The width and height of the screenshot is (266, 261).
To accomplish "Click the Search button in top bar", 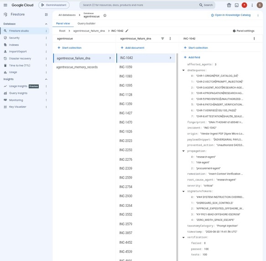I will pyautogui.click(x=206, y=5).
